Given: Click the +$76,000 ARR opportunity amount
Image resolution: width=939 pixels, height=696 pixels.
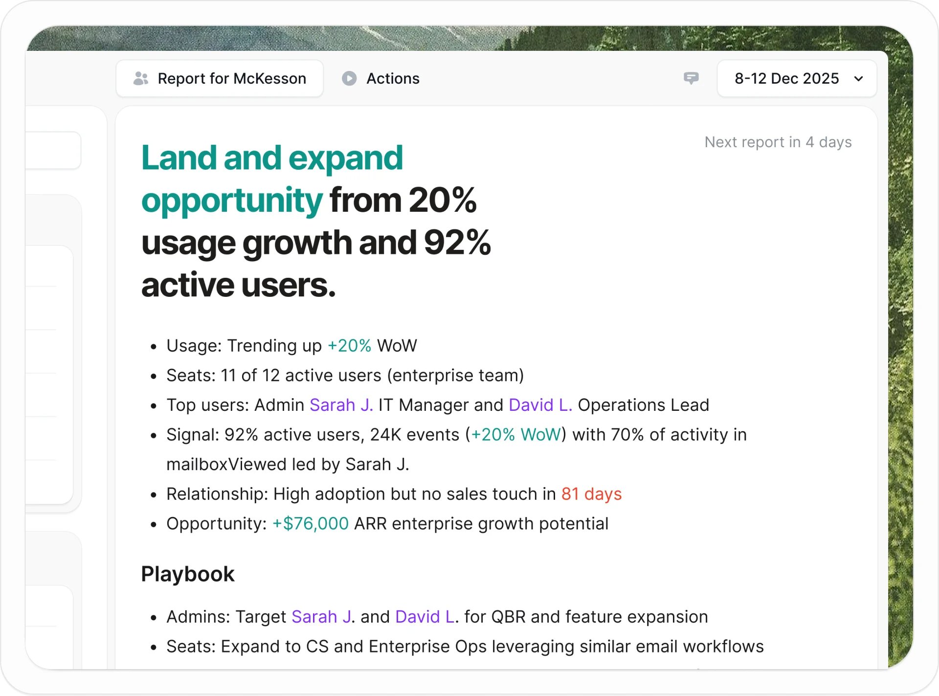Looking at the screenshot, I should [310, 524].
